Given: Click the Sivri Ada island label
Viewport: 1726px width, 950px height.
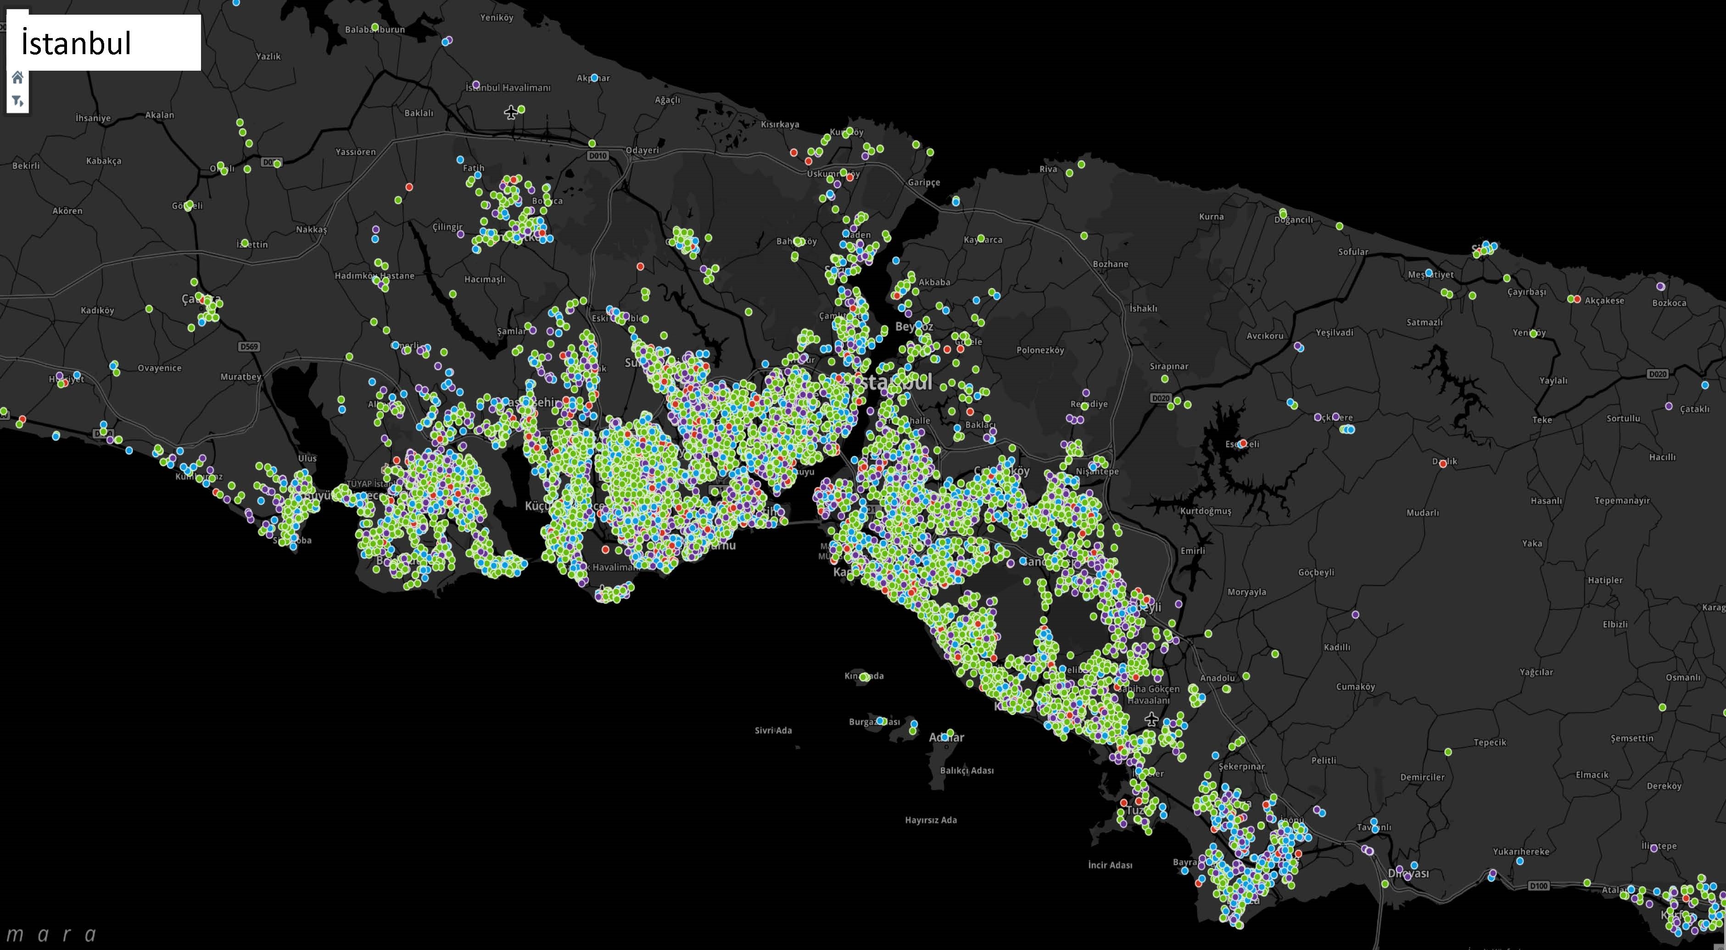Looking at the screenshot, I should click(x=773, y=730).
